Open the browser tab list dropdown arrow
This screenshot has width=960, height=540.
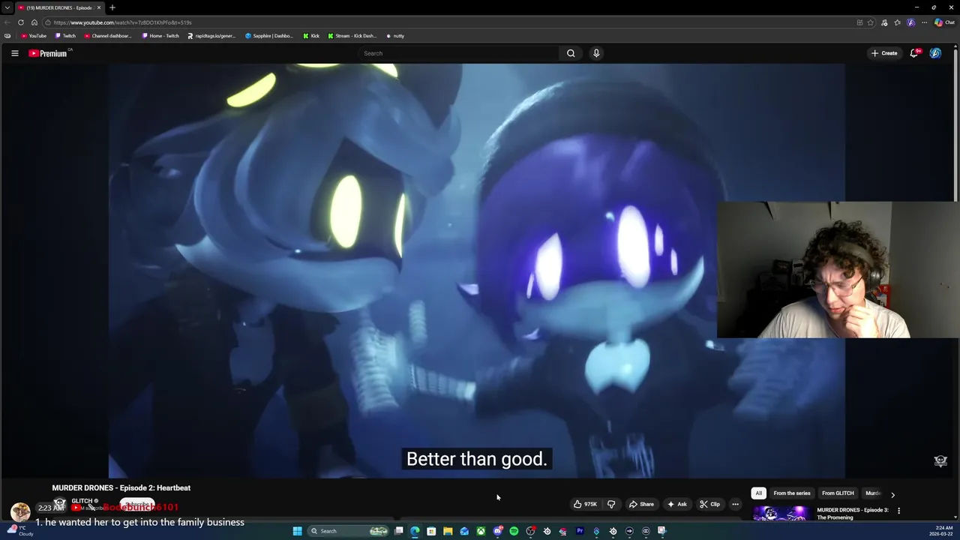click(7, 7)
